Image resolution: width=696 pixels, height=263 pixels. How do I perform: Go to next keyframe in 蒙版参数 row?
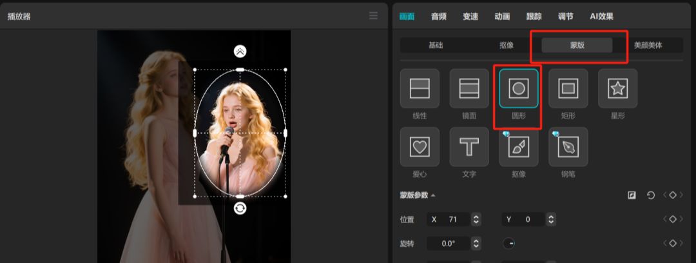[681, 195]
